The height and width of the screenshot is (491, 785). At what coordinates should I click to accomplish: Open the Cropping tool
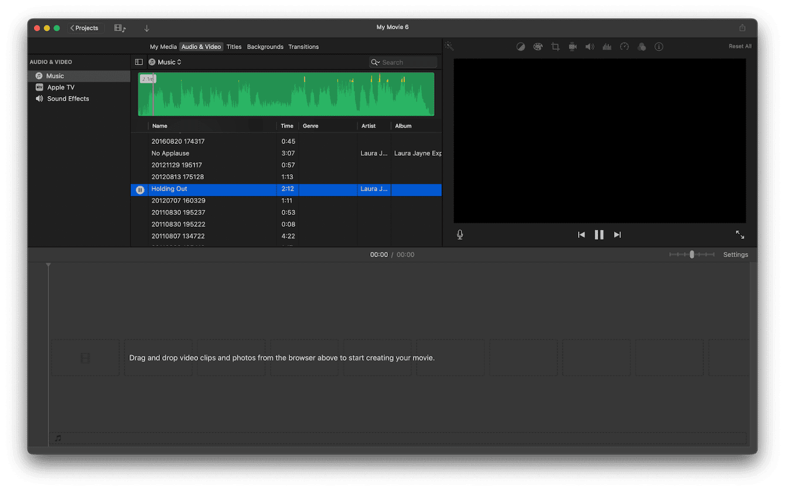555,46
